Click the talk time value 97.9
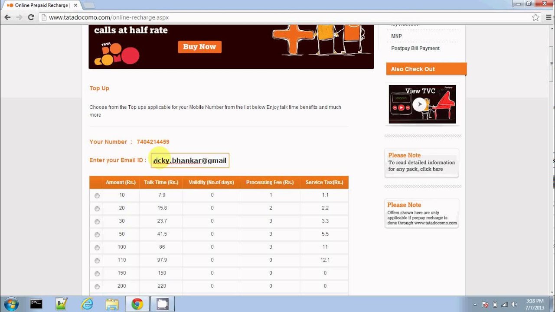The width and height of the screenshot is (555, 312). pos(162,260)
